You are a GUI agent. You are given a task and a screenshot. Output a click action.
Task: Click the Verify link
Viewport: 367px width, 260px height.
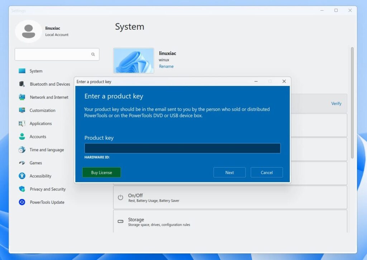(x=336, y=103)
